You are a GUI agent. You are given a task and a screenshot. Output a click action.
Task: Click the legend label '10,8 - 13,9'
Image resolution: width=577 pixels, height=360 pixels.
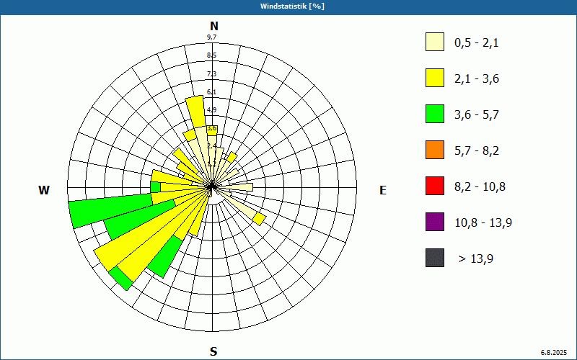(483, 223)
